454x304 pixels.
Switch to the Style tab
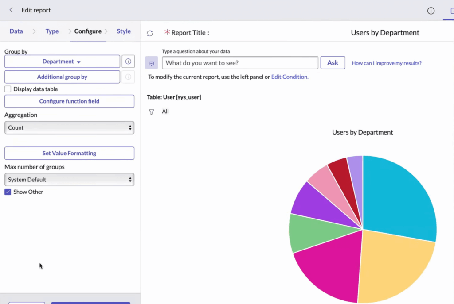point(124,31)
